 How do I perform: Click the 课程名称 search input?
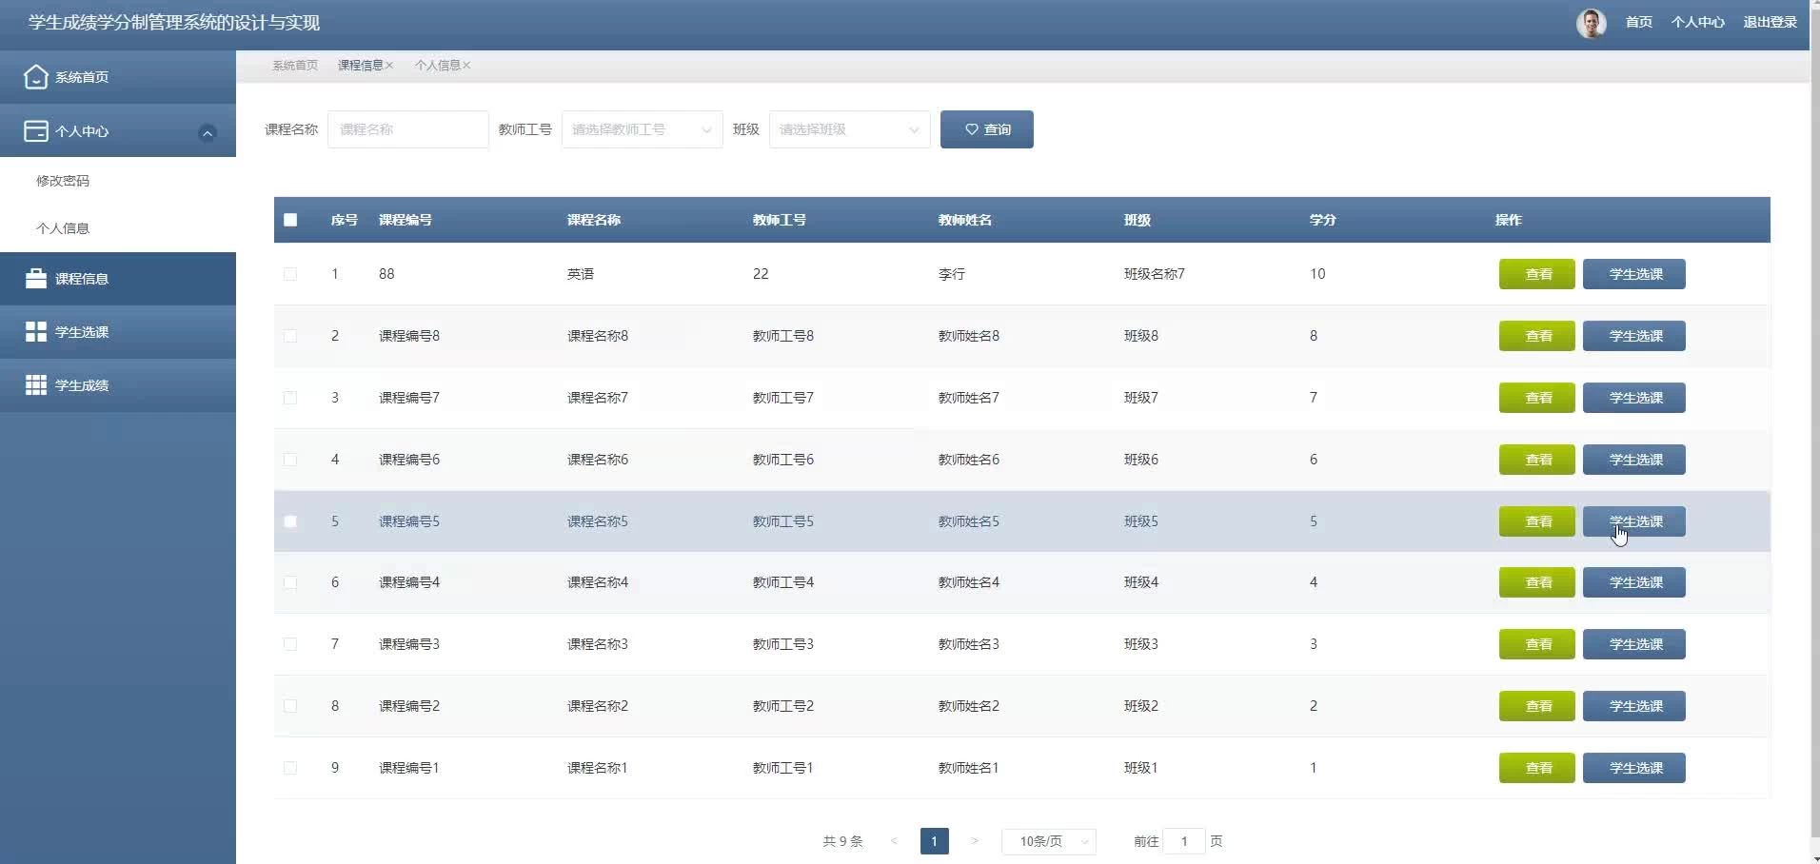pyautogui.click(x=408, y=129)
